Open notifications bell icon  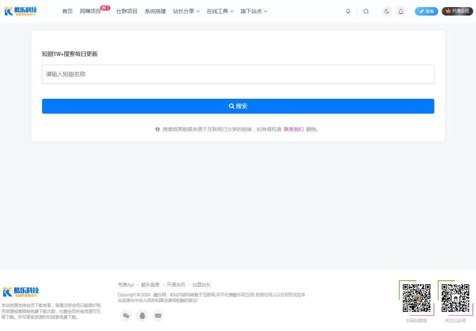click(401, 11)
